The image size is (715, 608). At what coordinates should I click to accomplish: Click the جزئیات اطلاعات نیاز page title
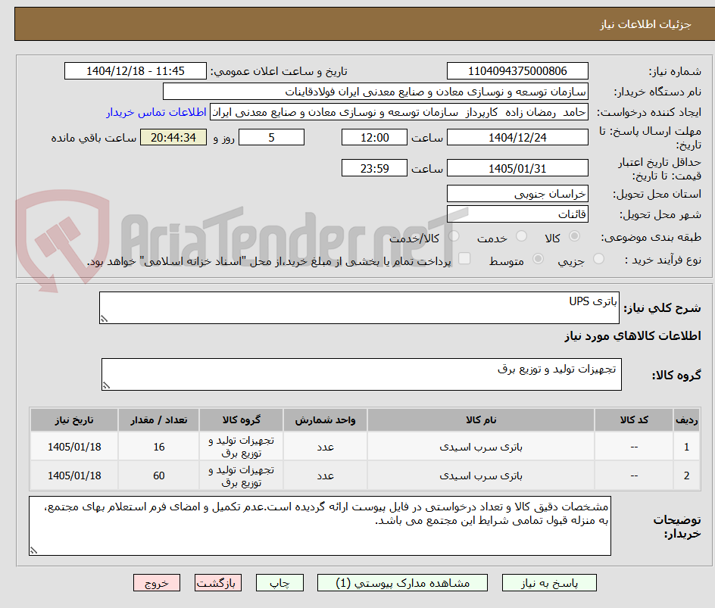click(x=645, y=24)
